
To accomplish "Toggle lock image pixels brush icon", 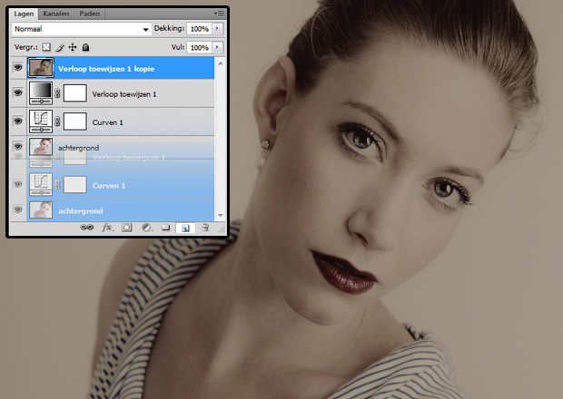I will [60, 47].
